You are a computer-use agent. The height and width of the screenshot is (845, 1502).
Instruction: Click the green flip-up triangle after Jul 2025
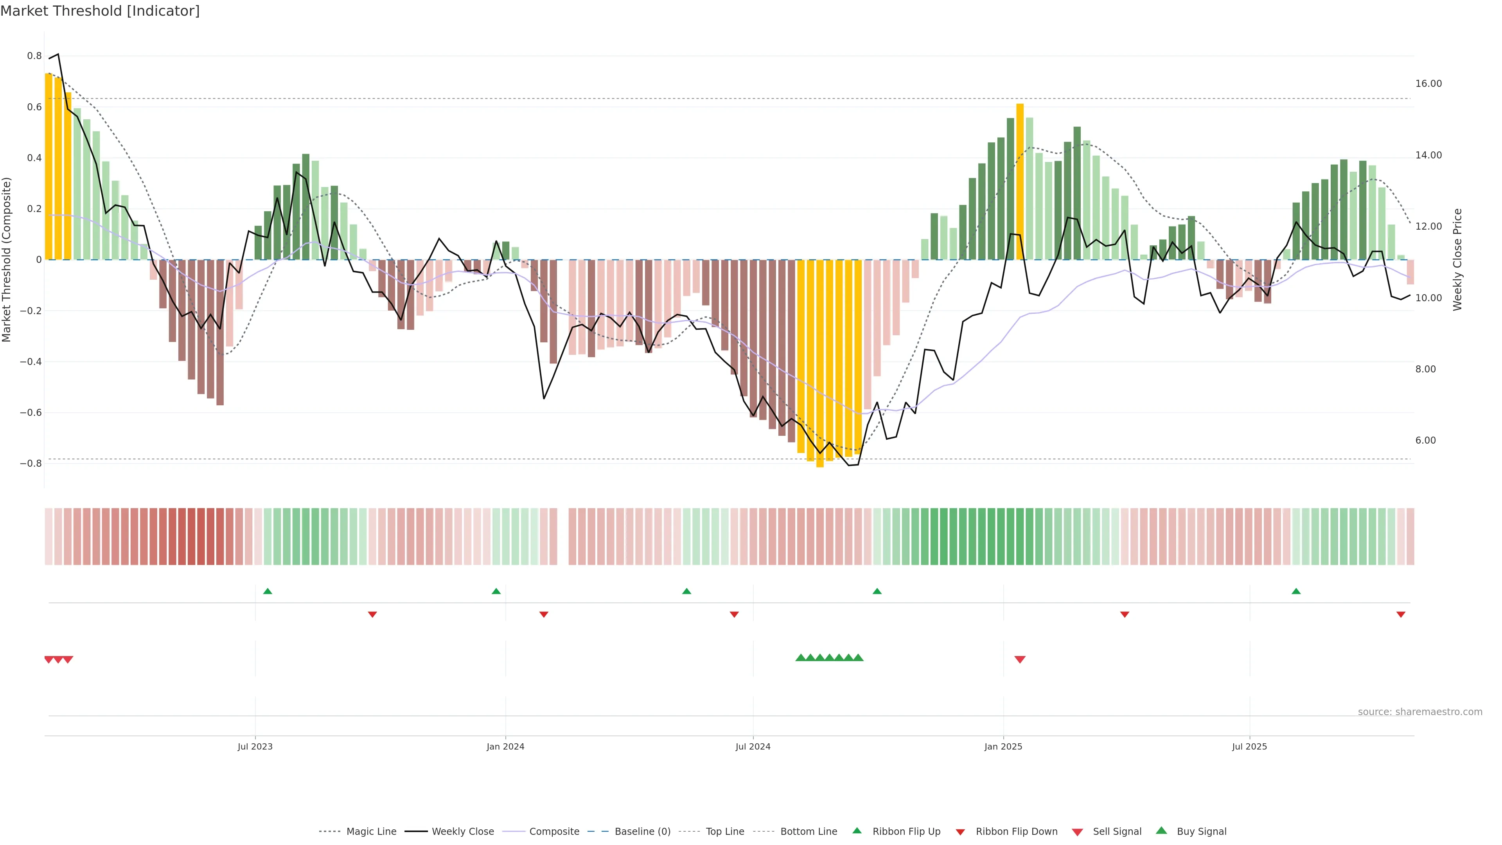tap(1296, 591)
